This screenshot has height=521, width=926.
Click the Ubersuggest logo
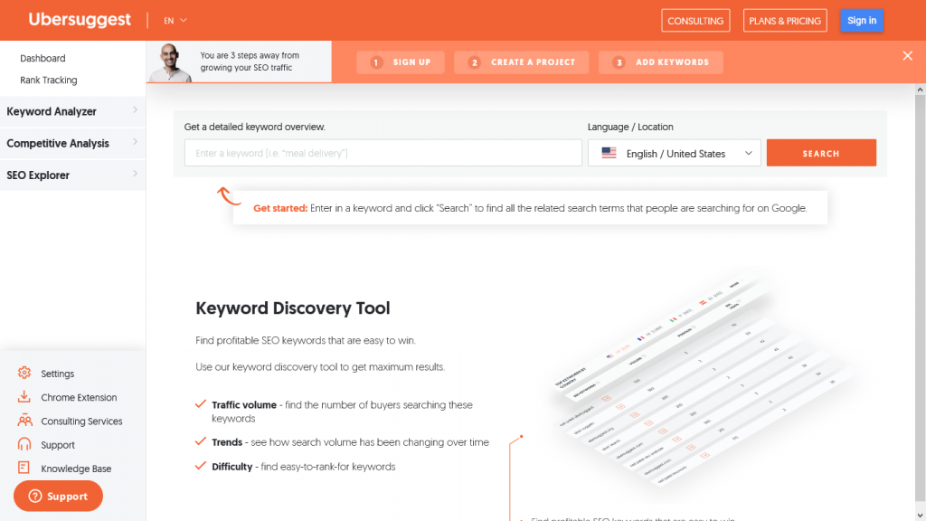(x=80, y=20)
